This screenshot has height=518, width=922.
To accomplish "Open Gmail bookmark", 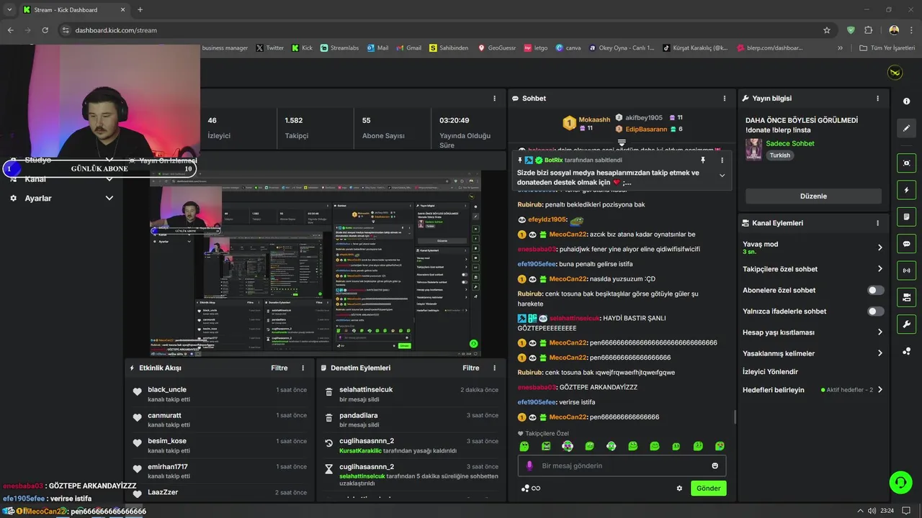I will [408, 48].
